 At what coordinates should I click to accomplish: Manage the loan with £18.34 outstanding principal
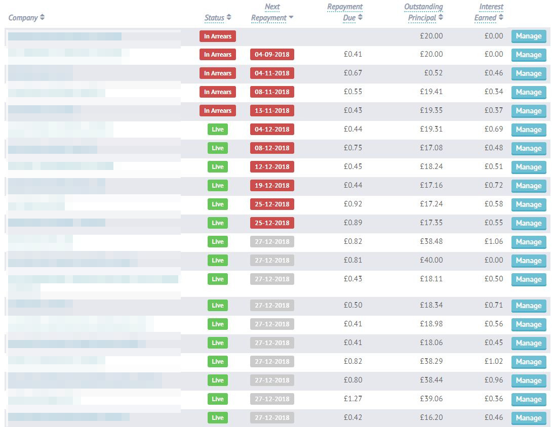tap(529, 306)
